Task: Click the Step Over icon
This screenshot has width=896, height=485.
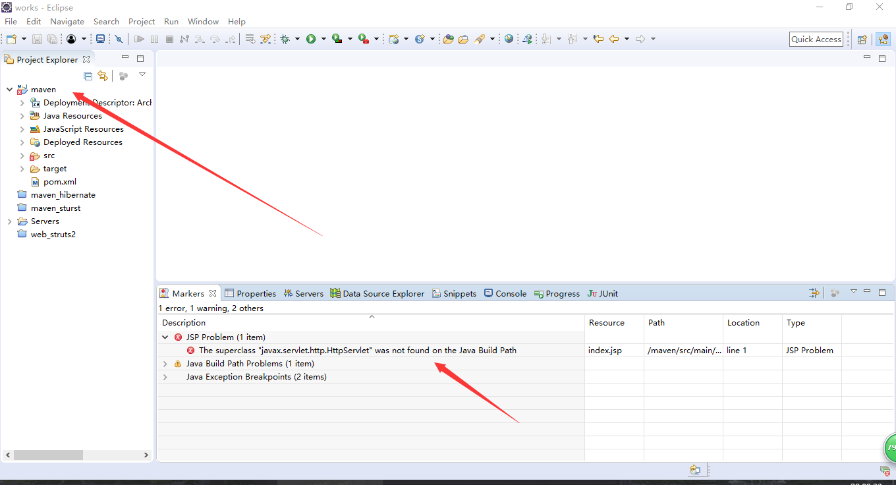Action: click(x=215, y=39)
